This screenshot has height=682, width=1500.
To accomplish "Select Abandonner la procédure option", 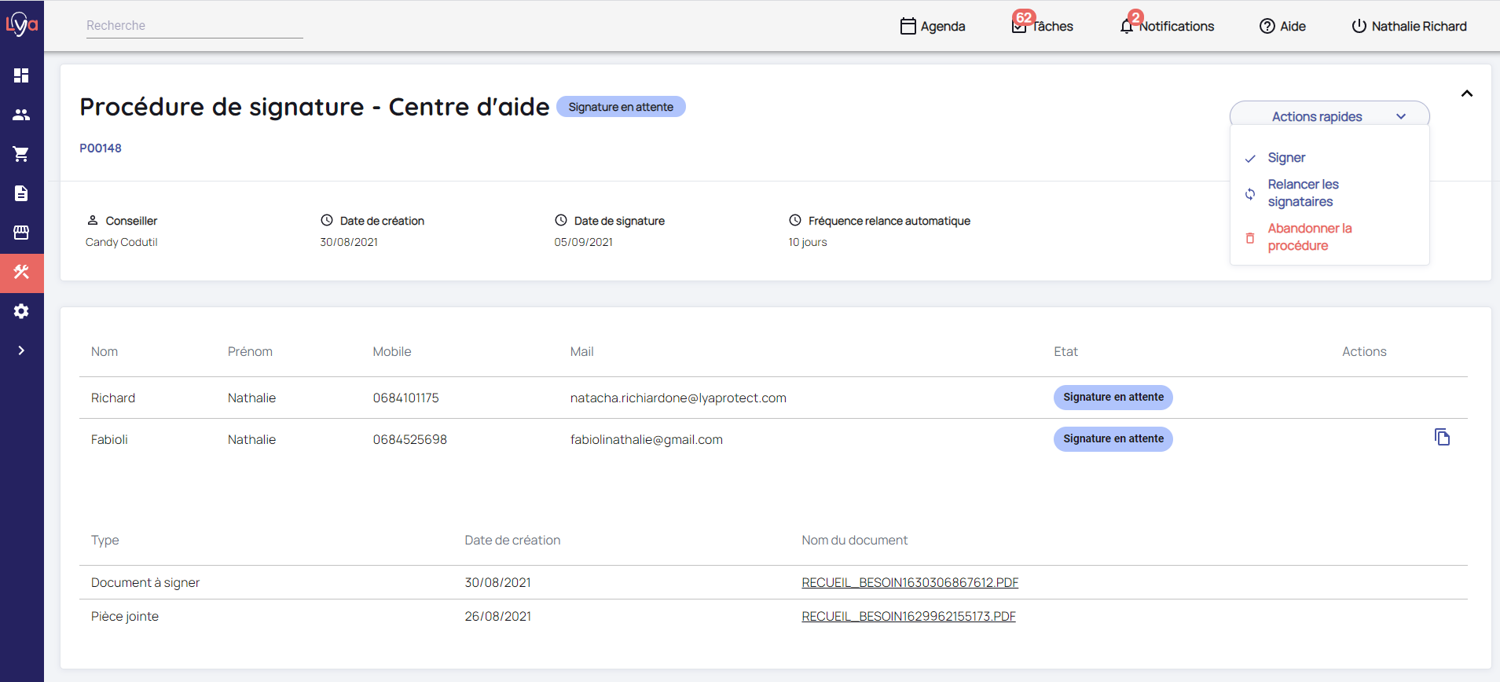I will 1308,237.
